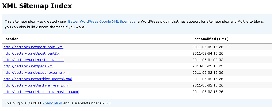Click the XML Sitemap Index heading
The height and width of the screenshot is (111, 274).
[x=37, y=6]
